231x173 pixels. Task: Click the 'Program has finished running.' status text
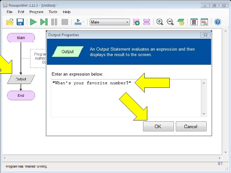click(27, 166)
